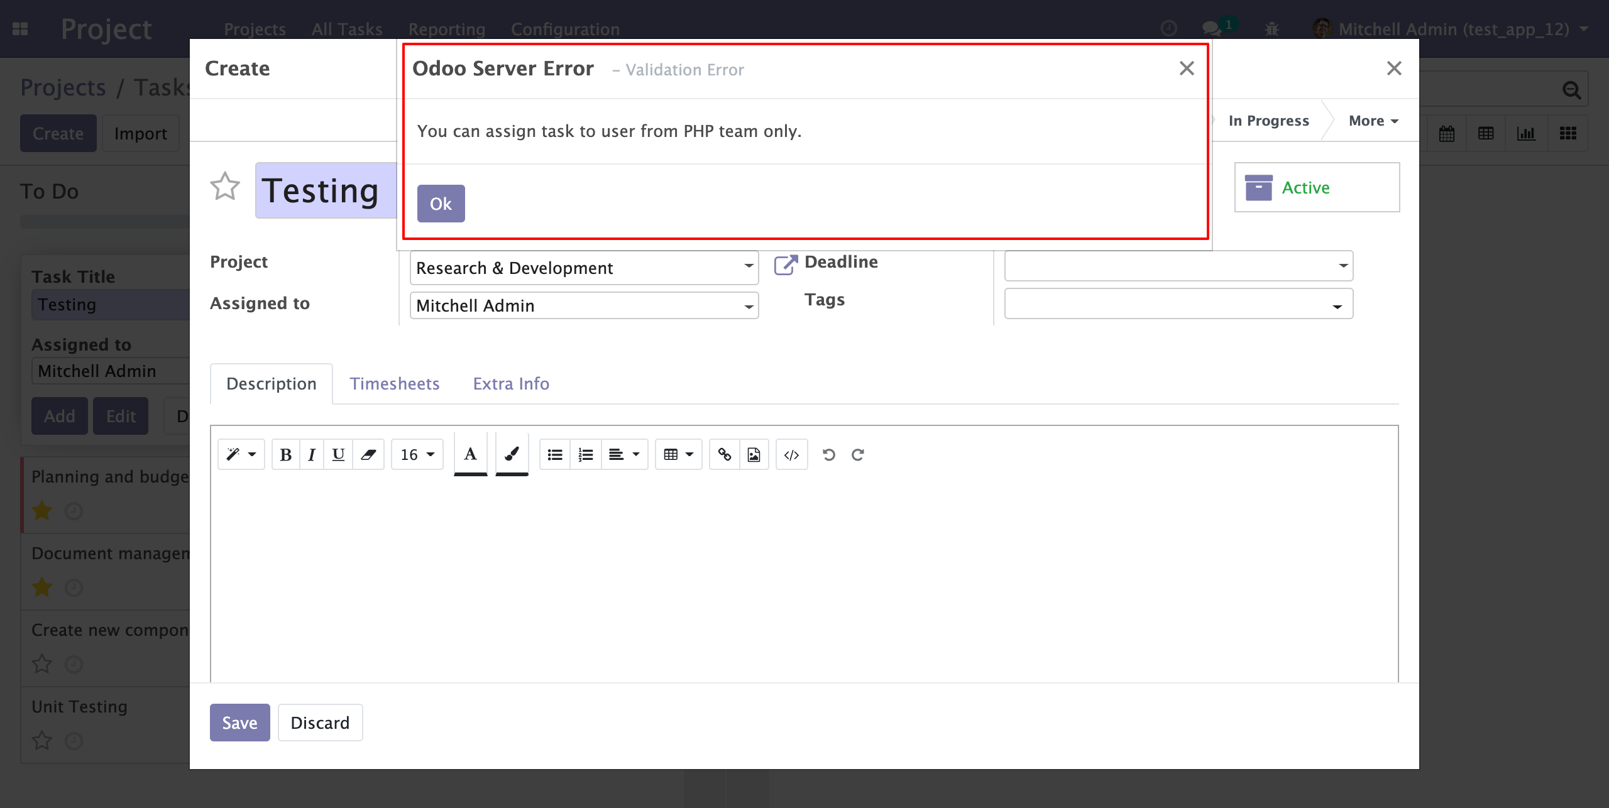
Task: Open the Assigned to dropdown
Action: point(749,306)
